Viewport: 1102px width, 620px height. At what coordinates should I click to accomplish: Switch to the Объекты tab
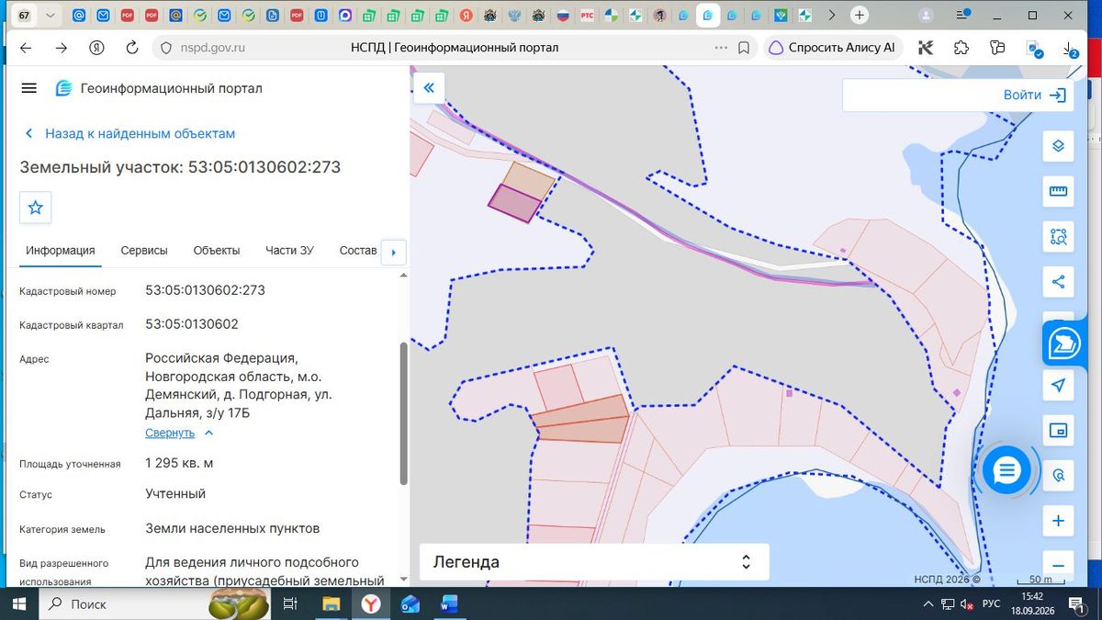[217, 251]
